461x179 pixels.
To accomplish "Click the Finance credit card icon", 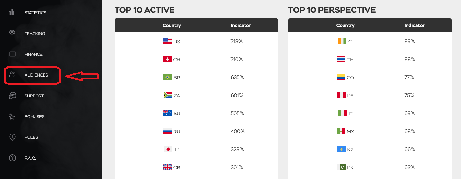I will click(x=12, y=54).
